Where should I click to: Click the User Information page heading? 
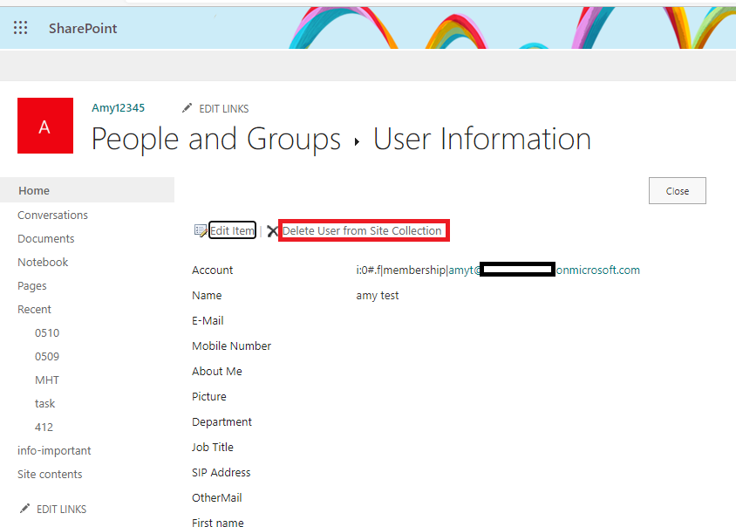482,139
